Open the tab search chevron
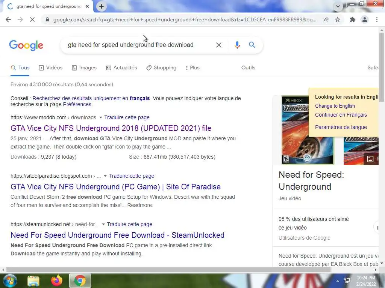The height and width of the screenshot is (288, 385). pyautogui.click(x=338, y=7)
